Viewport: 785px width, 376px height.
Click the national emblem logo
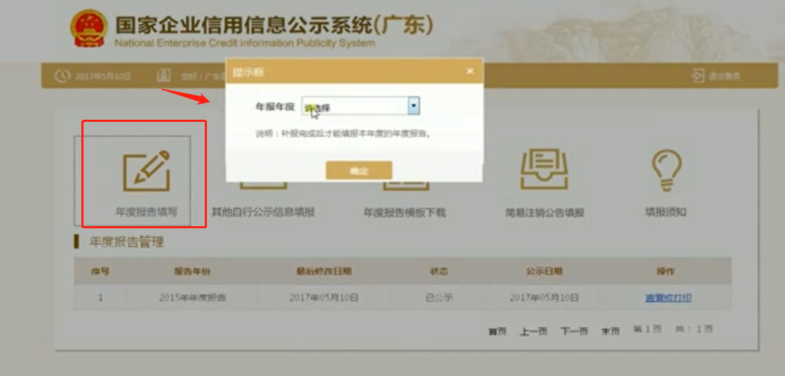[88, 29]
